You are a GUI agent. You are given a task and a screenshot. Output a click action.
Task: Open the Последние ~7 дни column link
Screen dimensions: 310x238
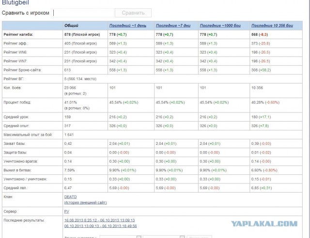tap(173, 26)
